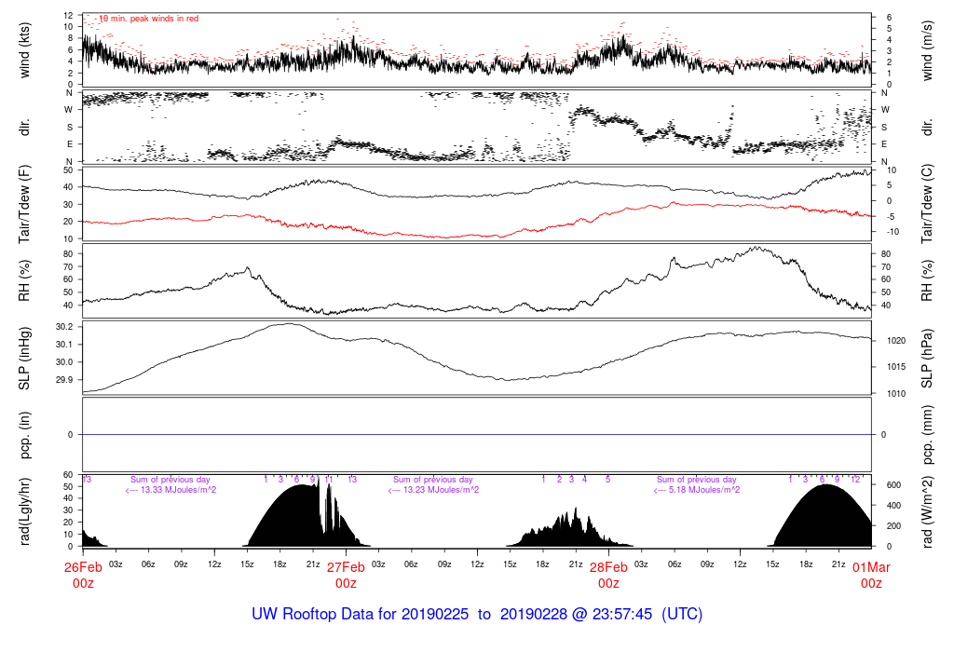Click the 'wind (kts)' axis label
This screenshot has height=652, width=954.
[x=24, y=50]
